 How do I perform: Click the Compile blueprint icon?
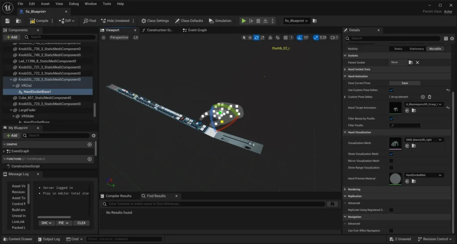33,21
